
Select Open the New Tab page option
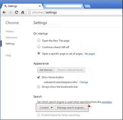point(39,40)
